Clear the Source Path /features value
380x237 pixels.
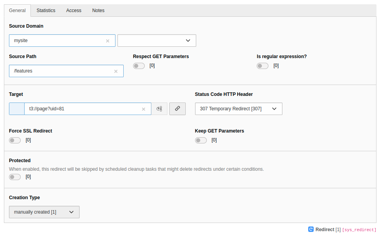click(116, 71)
